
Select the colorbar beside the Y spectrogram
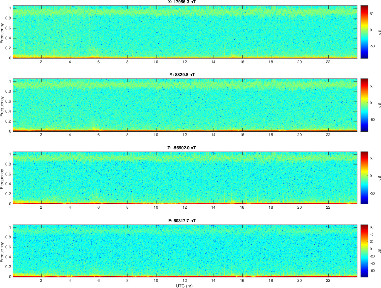click(364, 105)
